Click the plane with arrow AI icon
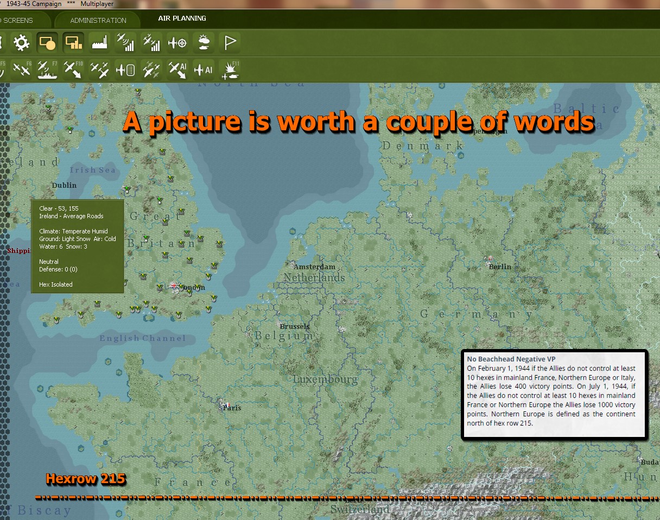The image size is (660, 520). point(177,69)
